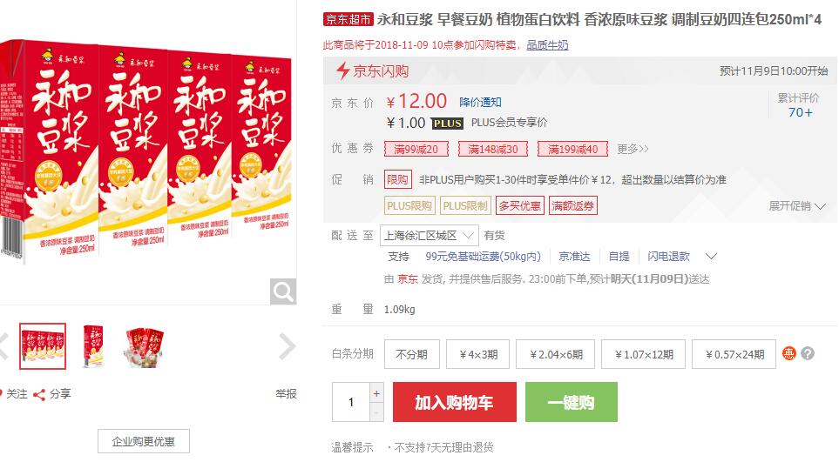Open the question mark help icon
This screenshot has height=462, width=839.
pyautogui.click(x=808, y=353)
